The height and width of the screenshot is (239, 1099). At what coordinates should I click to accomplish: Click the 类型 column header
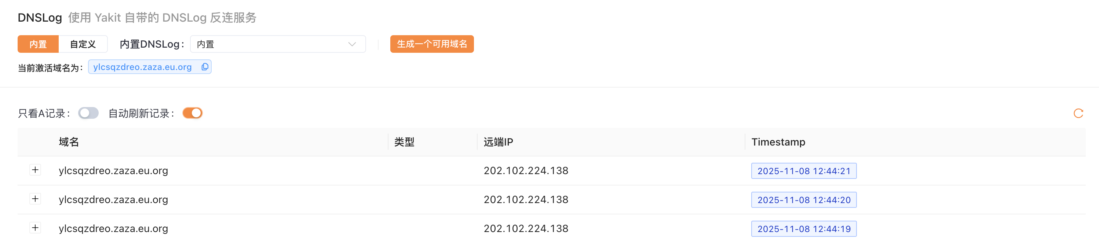404,142
